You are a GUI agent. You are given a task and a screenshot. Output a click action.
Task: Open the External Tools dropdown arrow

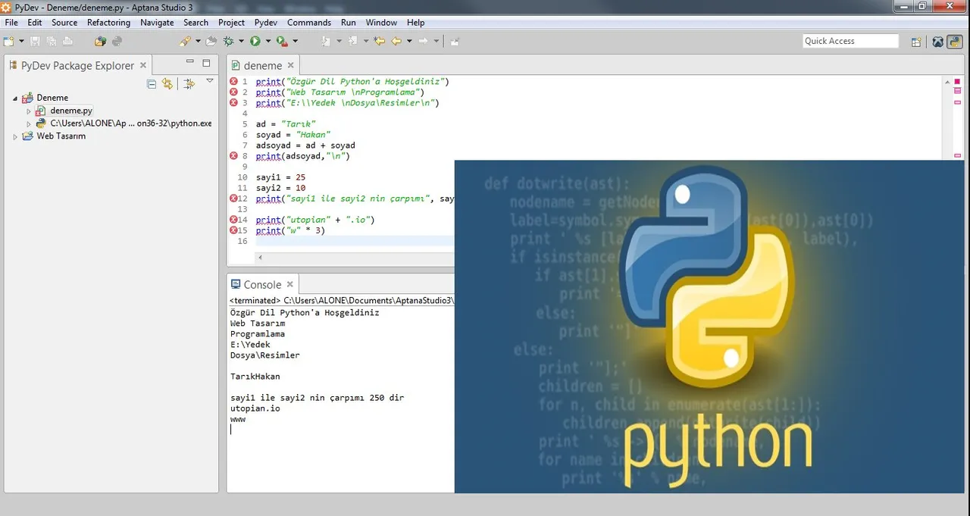[295, 41]
